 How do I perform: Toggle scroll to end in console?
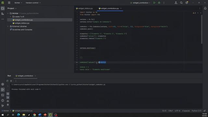(x=8, y=97)
